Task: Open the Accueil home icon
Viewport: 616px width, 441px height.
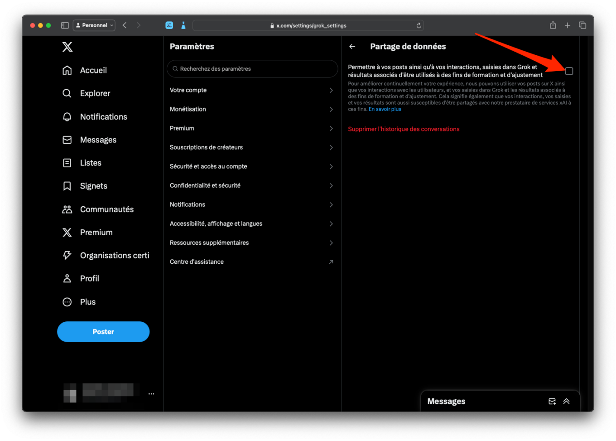Action: point(67,70)
